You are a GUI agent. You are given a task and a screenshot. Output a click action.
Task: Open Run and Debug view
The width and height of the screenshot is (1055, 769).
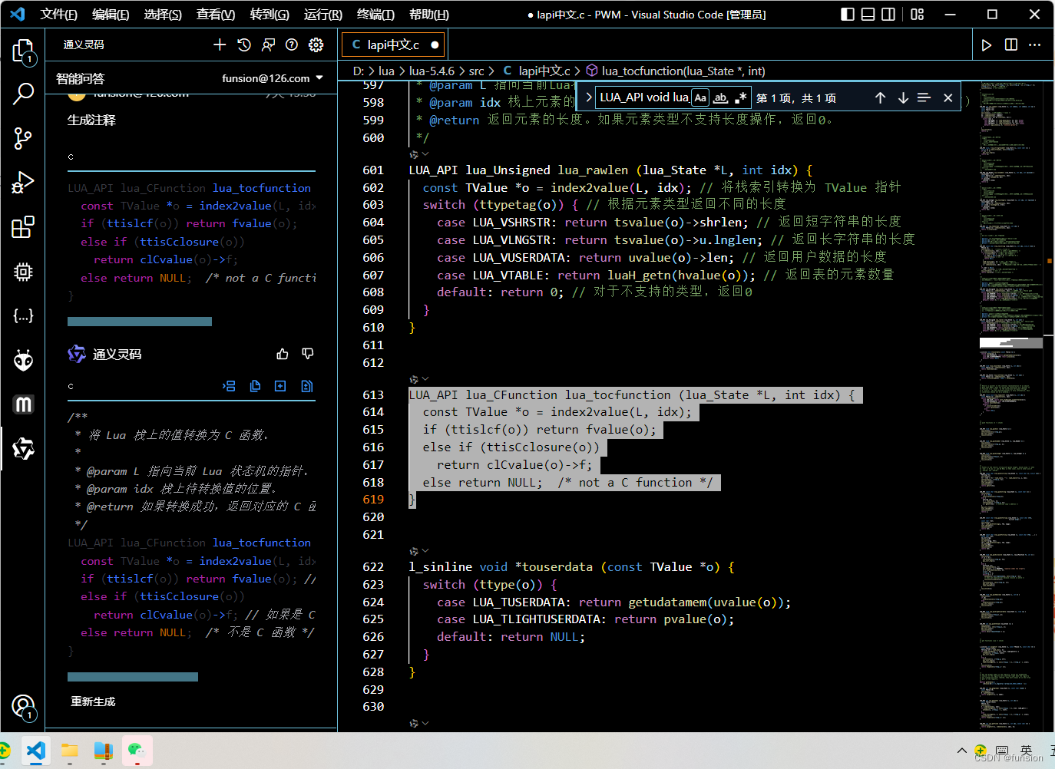23,182
